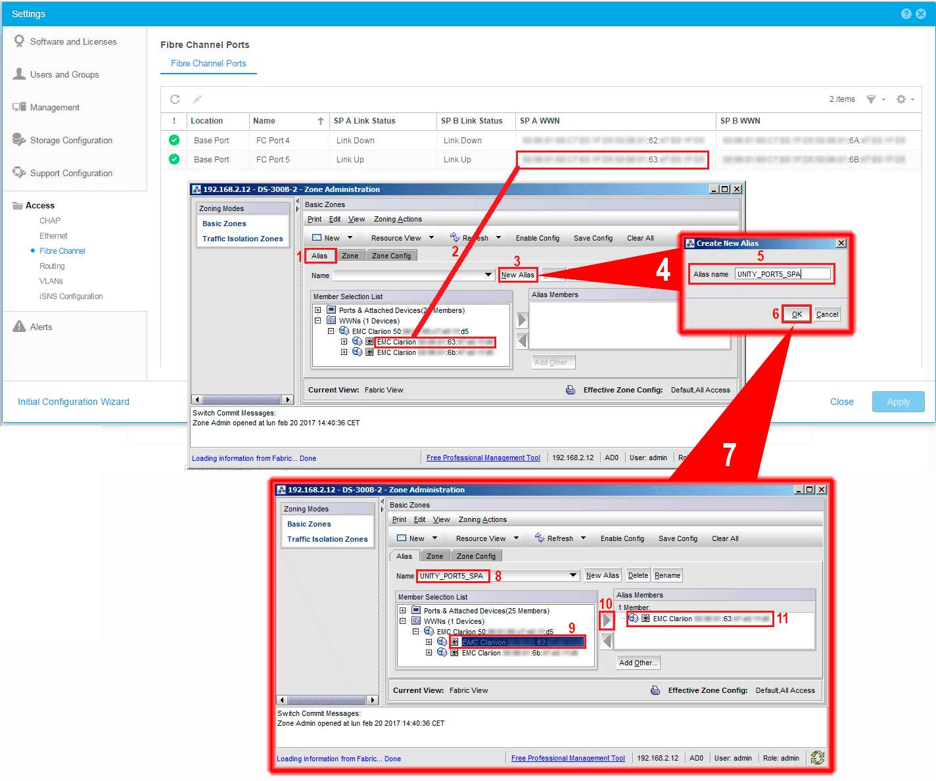Click the Alias name input field
The image size is (936, 781).
point(784,273)
